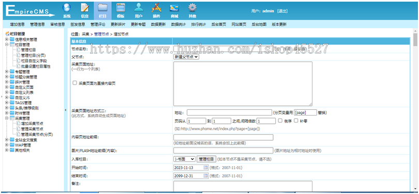Open 增加信息 in submenu bar
The image size is (419, 194).
(18, 24)
